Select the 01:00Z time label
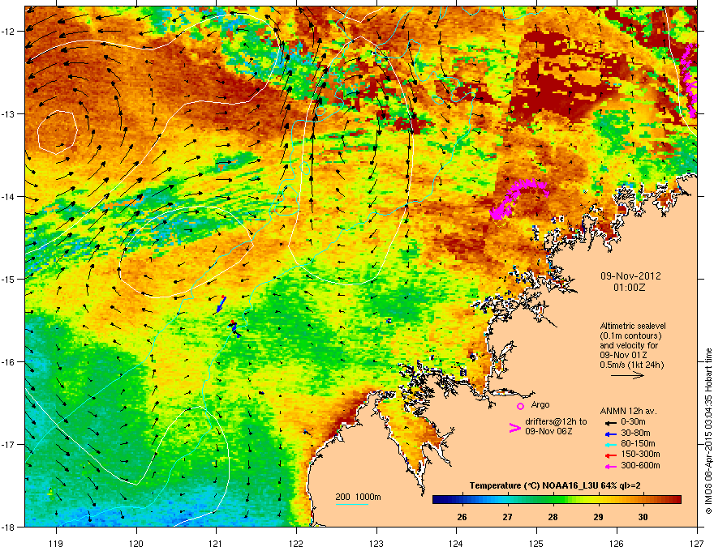Image resolution: width=714 pixels, height=551 pixels. [630, 288]
